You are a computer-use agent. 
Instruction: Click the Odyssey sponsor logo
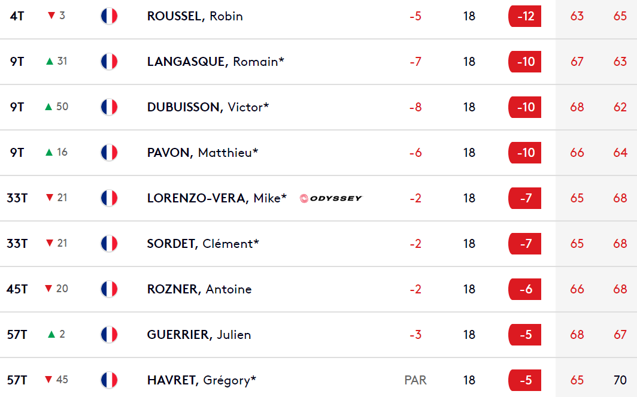[330, 198]
